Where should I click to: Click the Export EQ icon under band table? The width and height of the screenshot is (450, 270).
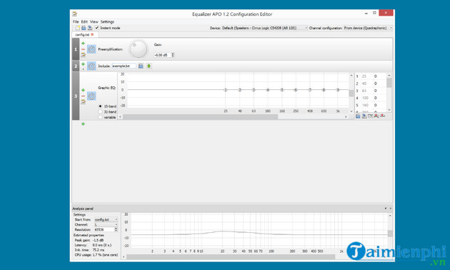364,116
